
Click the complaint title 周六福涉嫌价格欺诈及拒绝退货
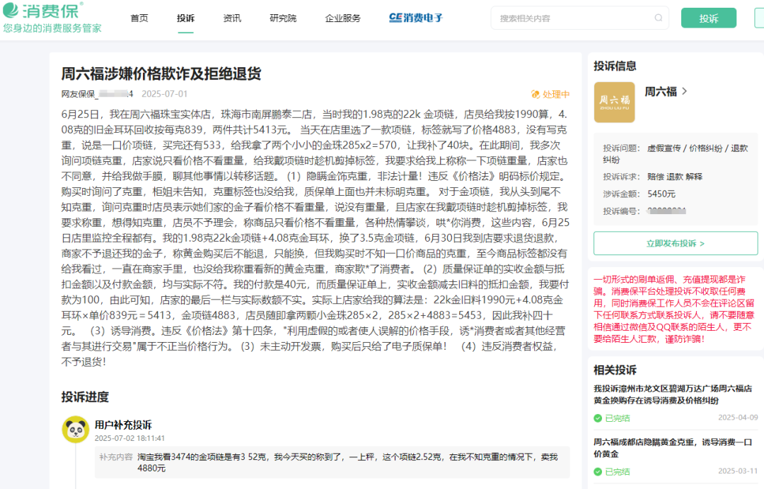[161, 73]
